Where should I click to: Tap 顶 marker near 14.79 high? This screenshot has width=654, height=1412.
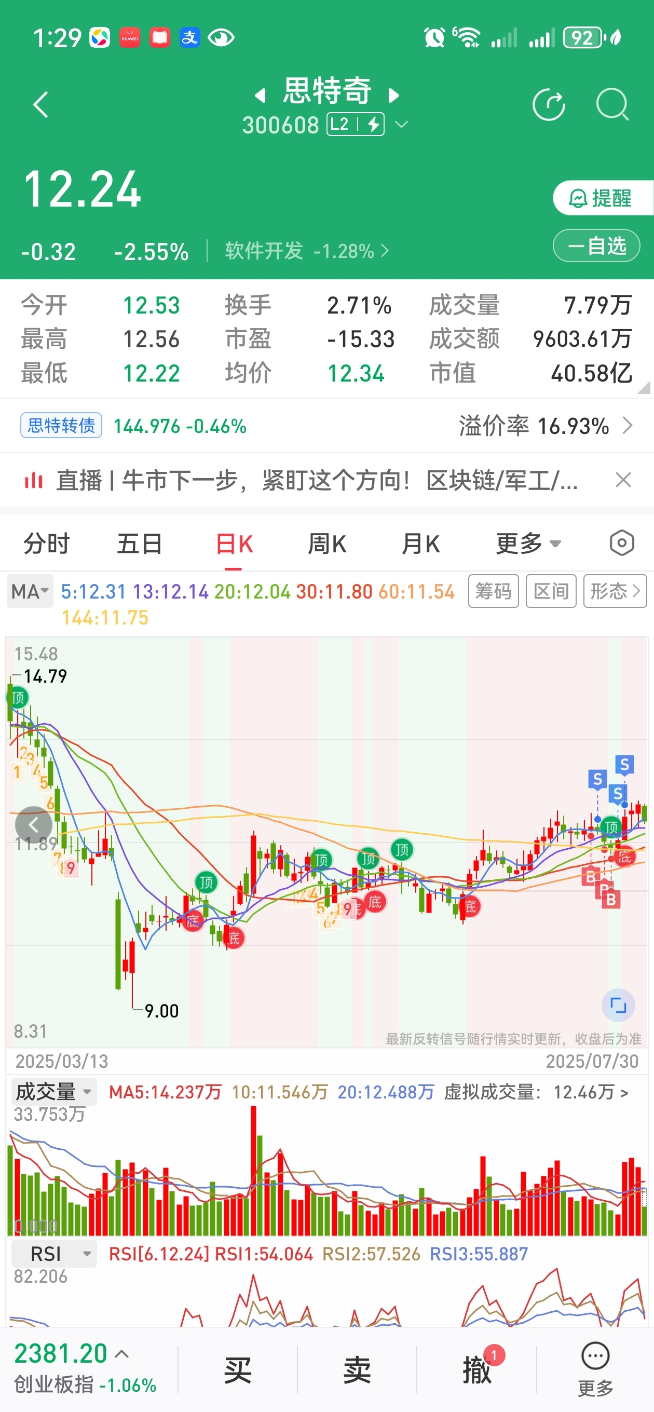tap(18, 697)
